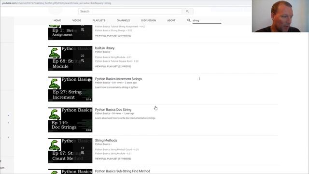Click the Doc String video description text
This screenshot has height=174, width=309.
(125, 118)
